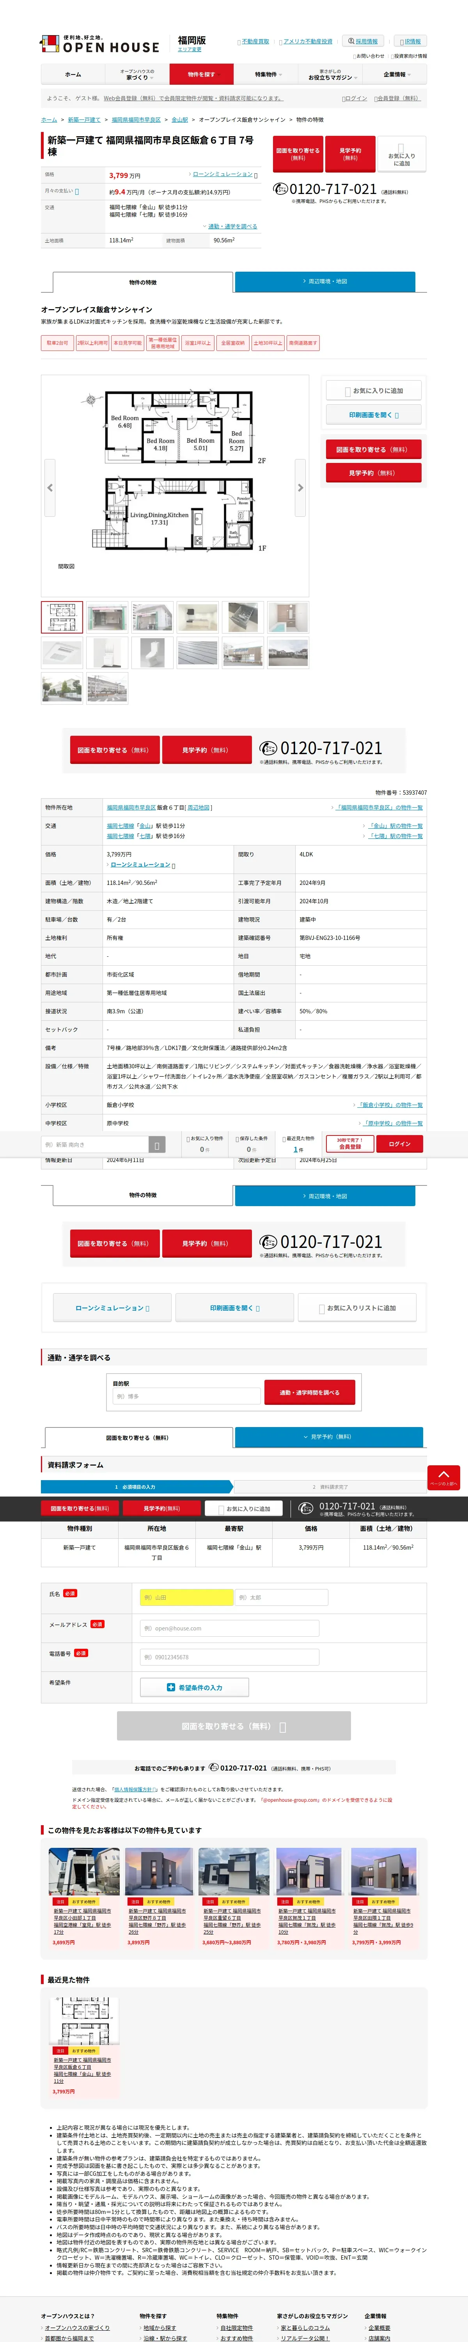The width and height of the screenshot is (468, 2342).
Task: Open ローンシミュレーション link beside 3,799万円 price
Action: pos(223,174)
